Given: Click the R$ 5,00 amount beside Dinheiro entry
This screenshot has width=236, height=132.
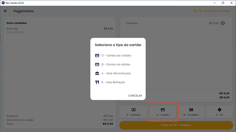Looking at the screenshot, I should pyautogui.click(x=214, y=23).
